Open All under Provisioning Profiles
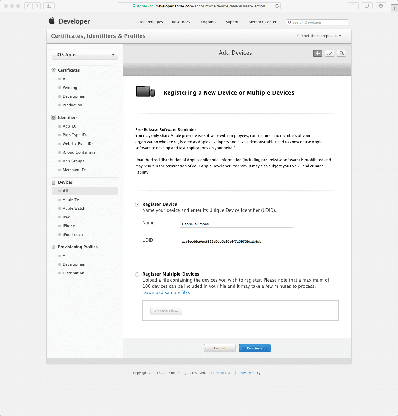 [65, 256]
